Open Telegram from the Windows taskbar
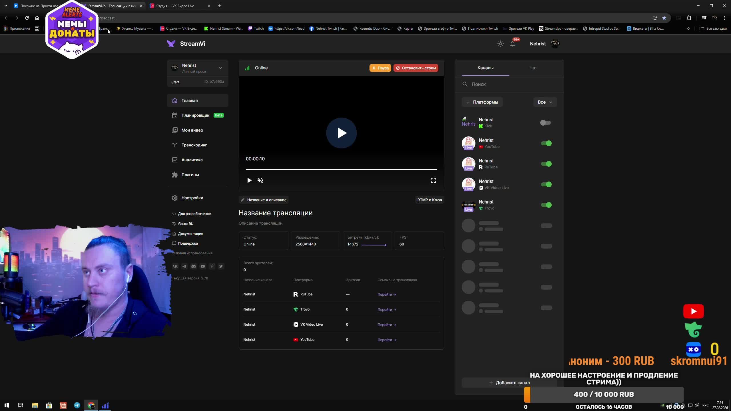Screen dimensions: 731x411 point(77,405)
